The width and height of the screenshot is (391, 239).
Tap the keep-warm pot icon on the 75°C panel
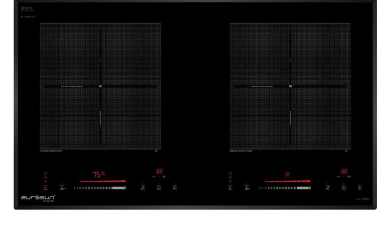point(62,188)
